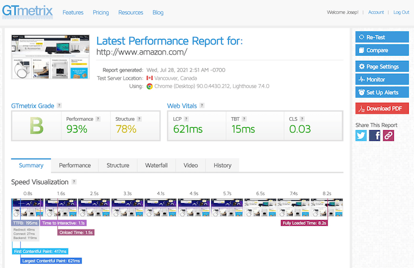
Task: Open the Features menu link
Action: coord(73,12)
